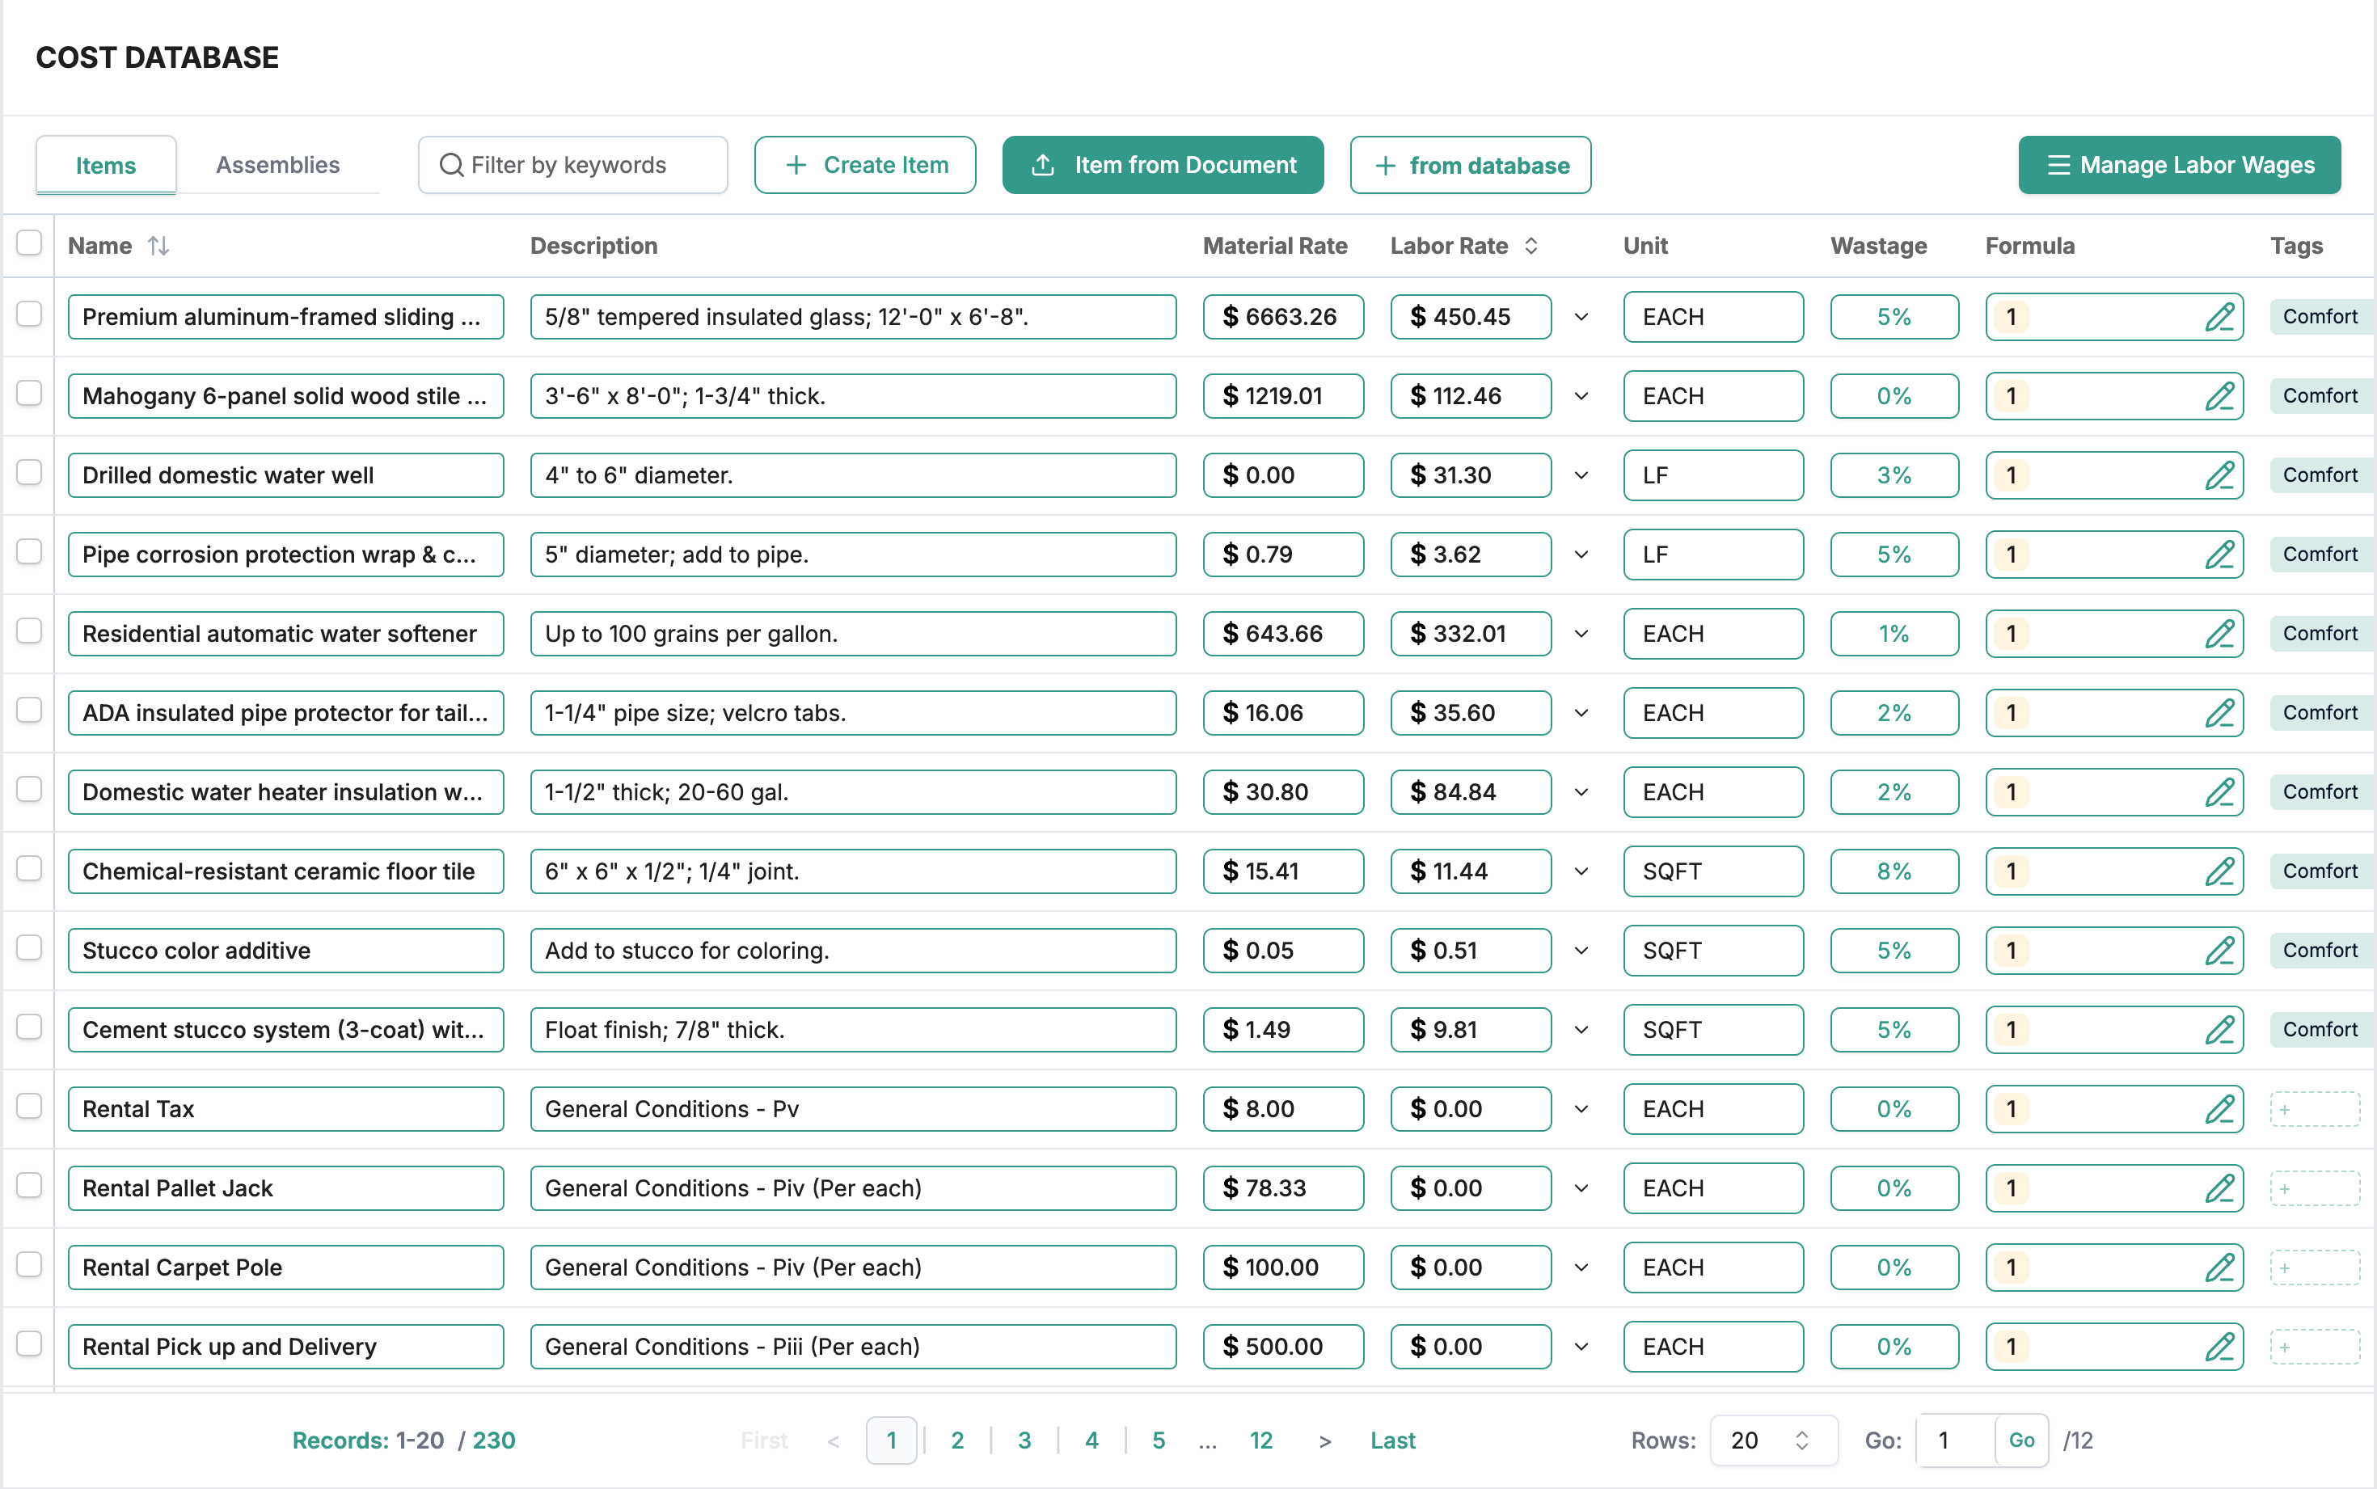This screenshot has width=2377, height=1489.
Task: Edit formula for Rental Carpet Pole
Action: (x=2219, y=1268)
